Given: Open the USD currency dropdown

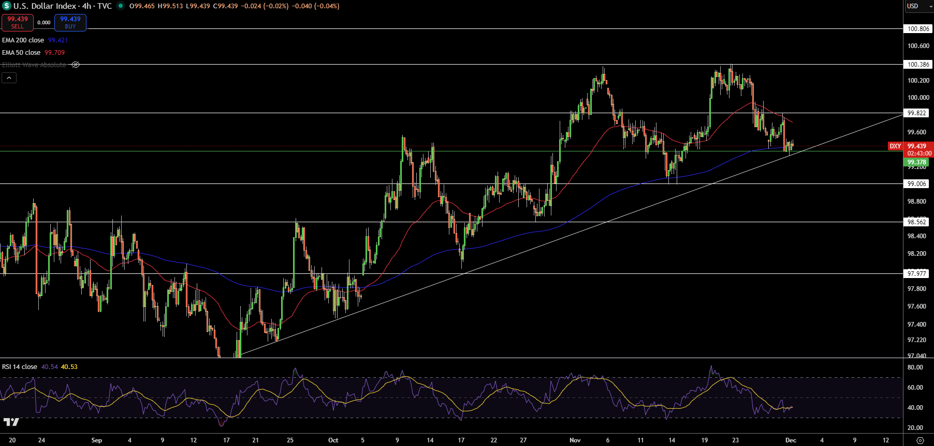Looking at the screenshot, I should point(918,6).
